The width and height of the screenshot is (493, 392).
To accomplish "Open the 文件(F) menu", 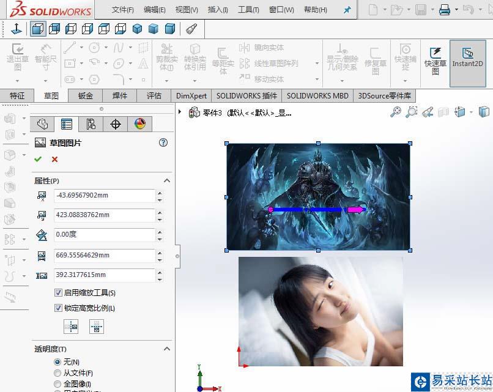I will [122, 10].
